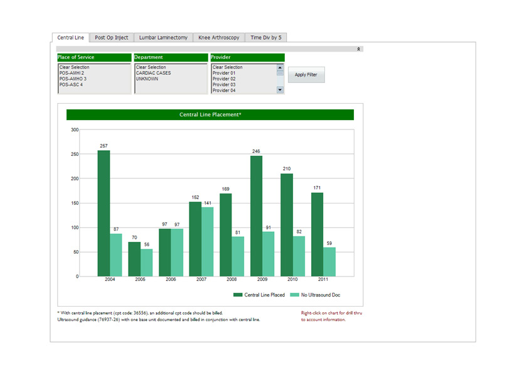Open the Time Div by 5 tab
Image resolution: width=527 pixels, height=377 pixels.
(x=266, y=38)
